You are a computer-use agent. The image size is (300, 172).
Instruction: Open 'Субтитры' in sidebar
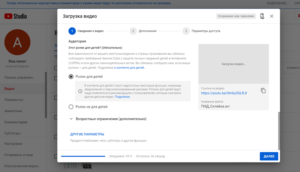[12, 133]
